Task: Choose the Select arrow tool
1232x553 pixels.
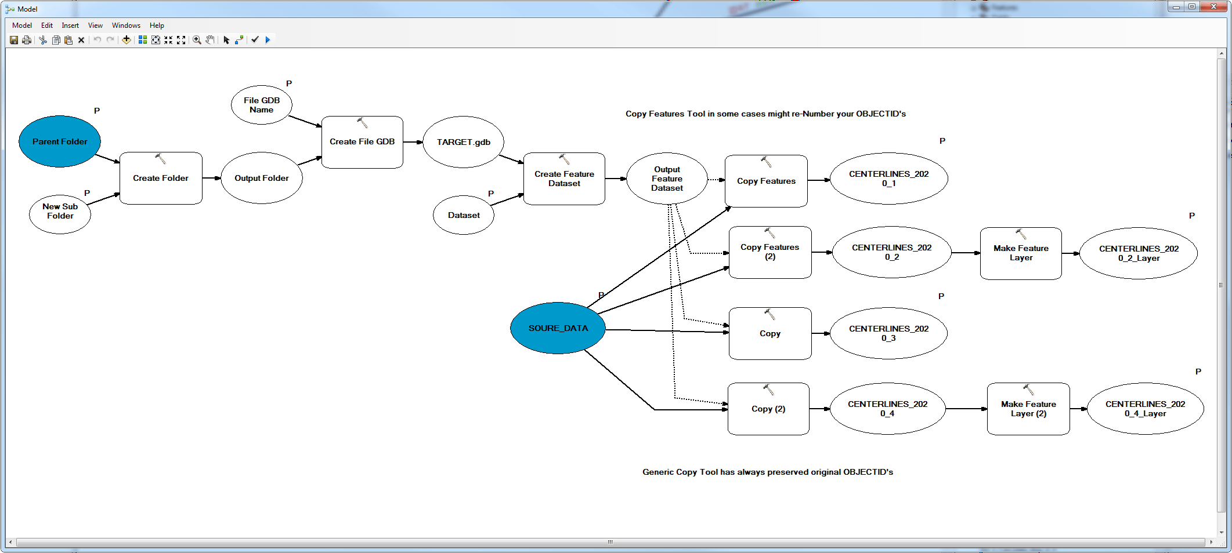Action: click(x=226, y=39)
